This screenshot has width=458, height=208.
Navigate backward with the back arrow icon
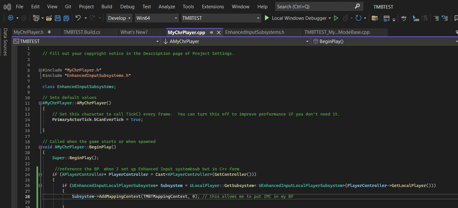pos(11,18)
